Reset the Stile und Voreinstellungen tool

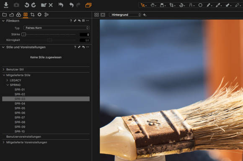83,47
